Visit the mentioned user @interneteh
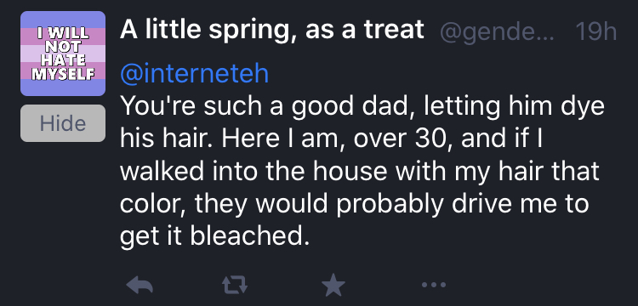This screenshot has height=306, width=638. point(195,74)
